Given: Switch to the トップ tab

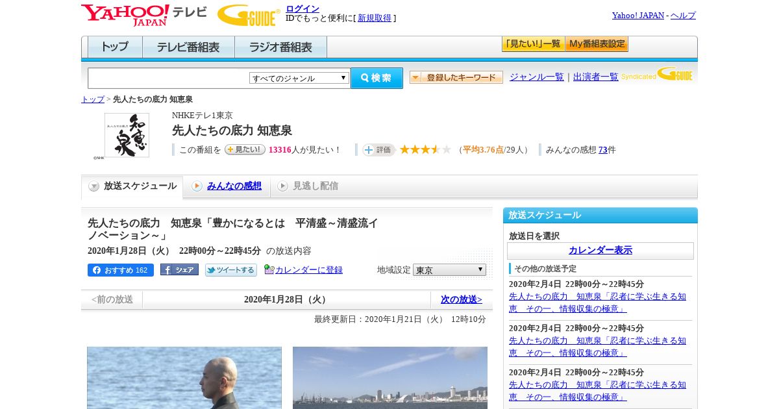Looking at the screenshot, I should pyautogui.click(x=115, y=47).
